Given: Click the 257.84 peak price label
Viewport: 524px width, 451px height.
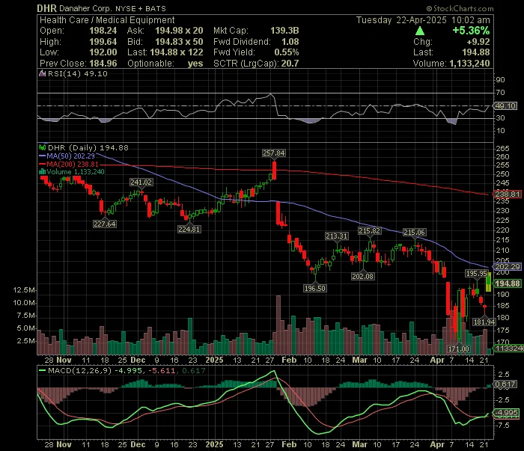Looking at the screenshot, I should pyautogui.click(x=274, y=153).
